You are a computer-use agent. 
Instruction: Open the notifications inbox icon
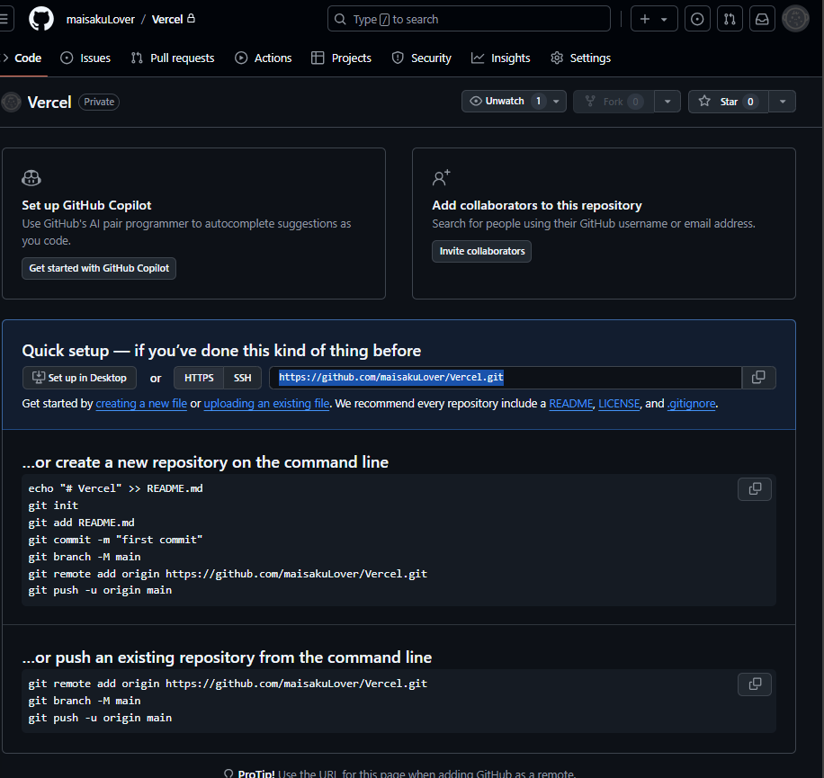pyautogui.click(x=762, y=19)
